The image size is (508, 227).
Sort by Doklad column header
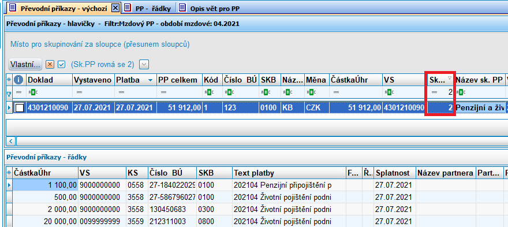pos(49,80)
